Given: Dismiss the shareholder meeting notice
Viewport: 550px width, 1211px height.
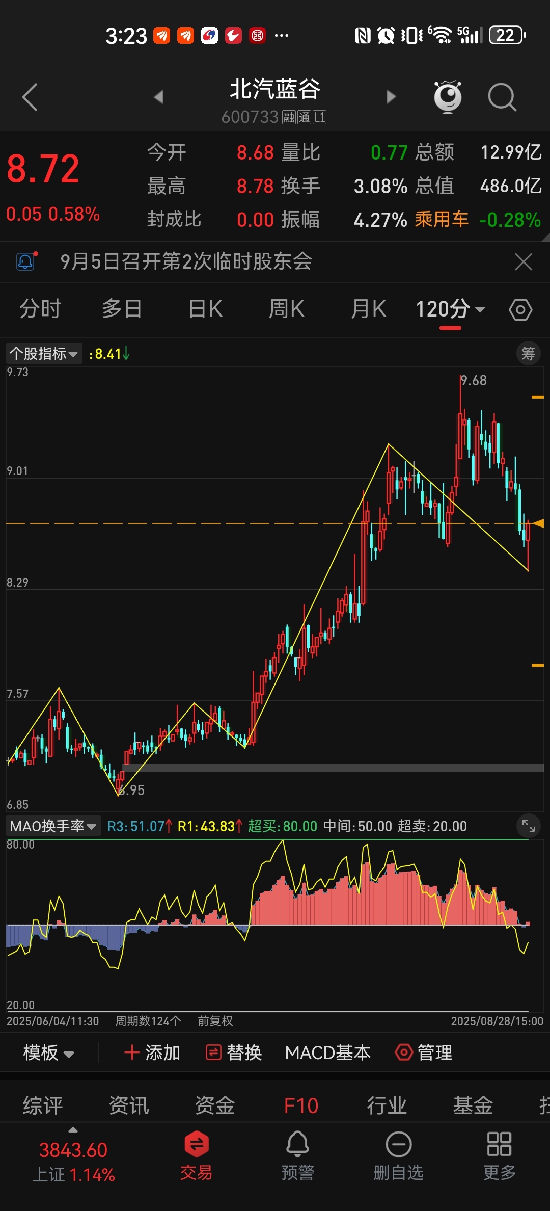Looking at the screenshot, I should pos(523,262).
